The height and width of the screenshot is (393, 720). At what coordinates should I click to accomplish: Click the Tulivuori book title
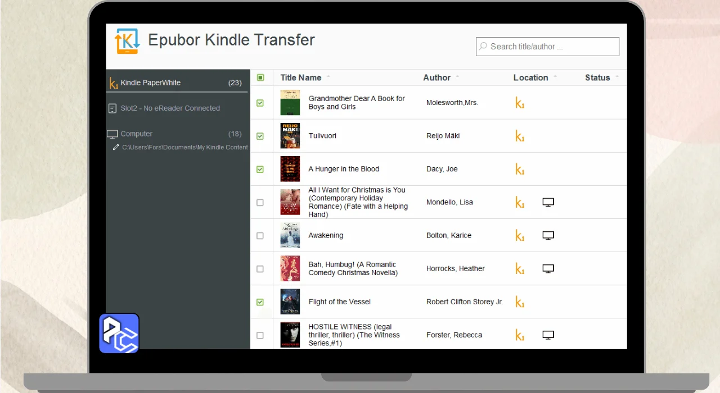click(322, 136)
